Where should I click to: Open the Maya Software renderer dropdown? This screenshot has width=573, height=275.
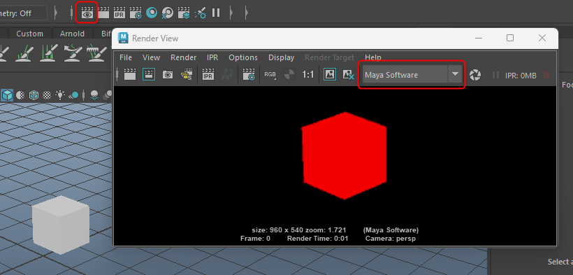pyautogui.click(x=412, y=75)
